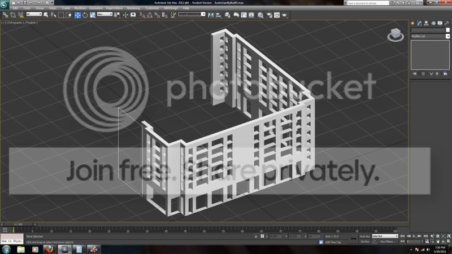The width and height of the screenshot is (452, 254).
Task: Open the Mirror tool in toolbar
Action: tap(211, 15)
